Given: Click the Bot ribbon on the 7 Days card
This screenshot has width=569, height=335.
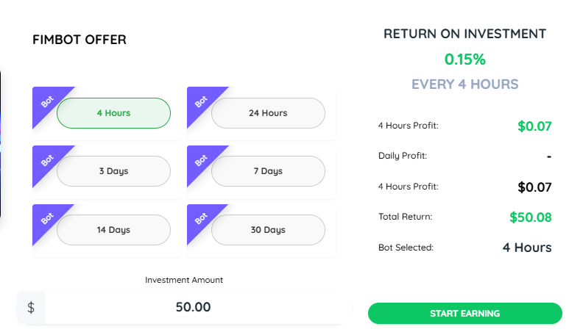Looking at the screenshot, I should 200,159.
